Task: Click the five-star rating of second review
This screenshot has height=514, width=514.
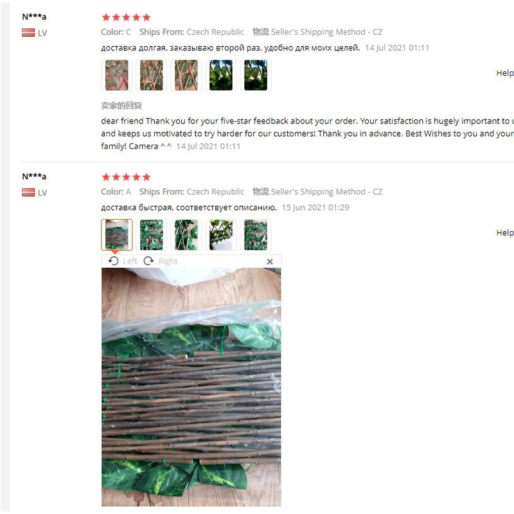Action: (126, 177)
